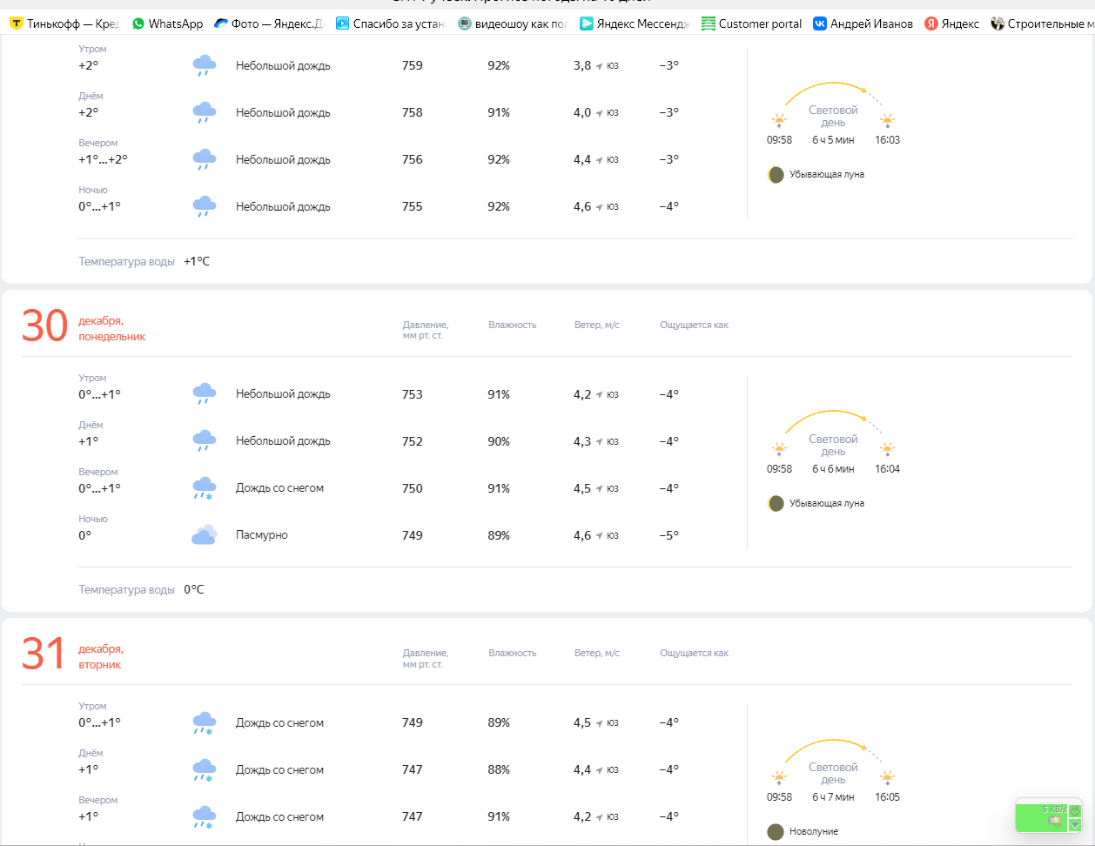Click the overcast cloud icon for 30 December night
Viewport: 1095px width, 846px height.
tap(205, 534)
